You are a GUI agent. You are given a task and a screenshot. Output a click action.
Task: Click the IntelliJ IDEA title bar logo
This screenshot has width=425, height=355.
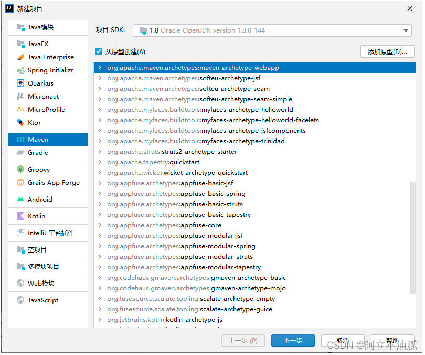pyautogui.click(x=9, y=8)
